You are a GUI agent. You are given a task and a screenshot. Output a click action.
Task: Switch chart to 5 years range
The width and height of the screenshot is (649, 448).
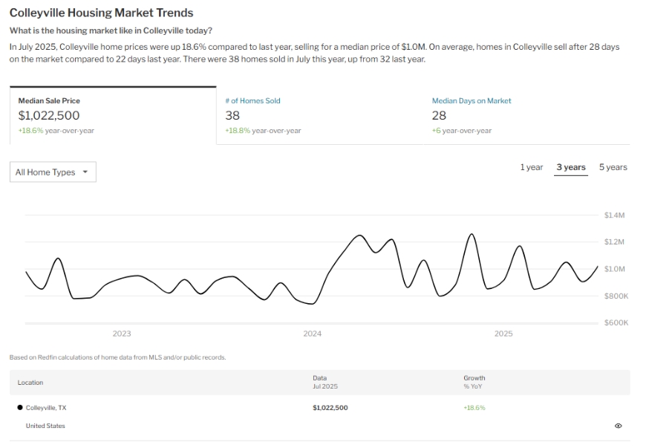tap(613, 167)
